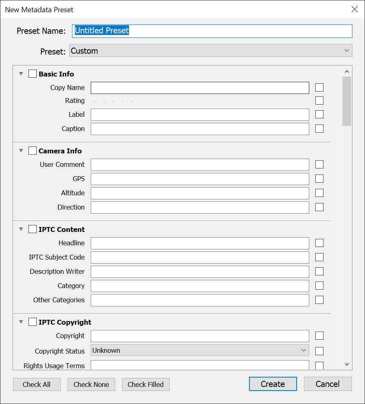Click the Check None button
The image size is (365, 404).
pyautogui.click(x=91, y=384)
